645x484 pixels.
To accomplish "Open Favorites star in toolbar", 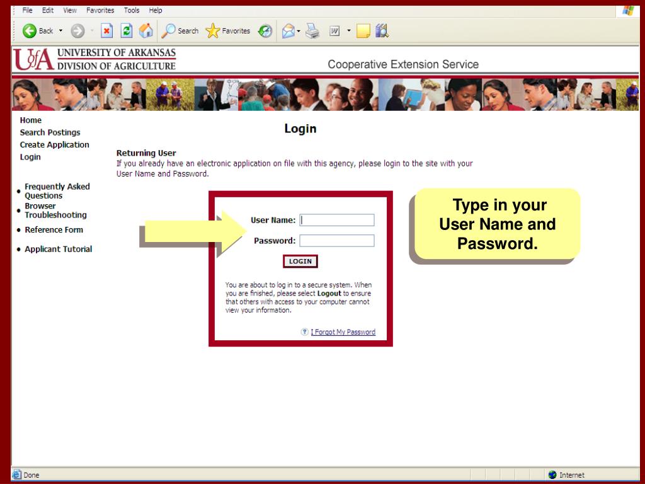I will [228, 31].
